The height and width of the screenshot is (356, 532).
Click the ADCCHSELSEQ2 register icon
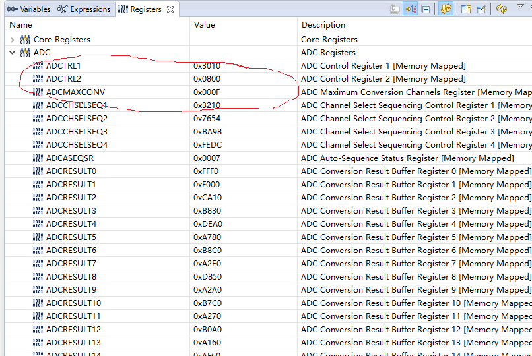coord(38,119)
